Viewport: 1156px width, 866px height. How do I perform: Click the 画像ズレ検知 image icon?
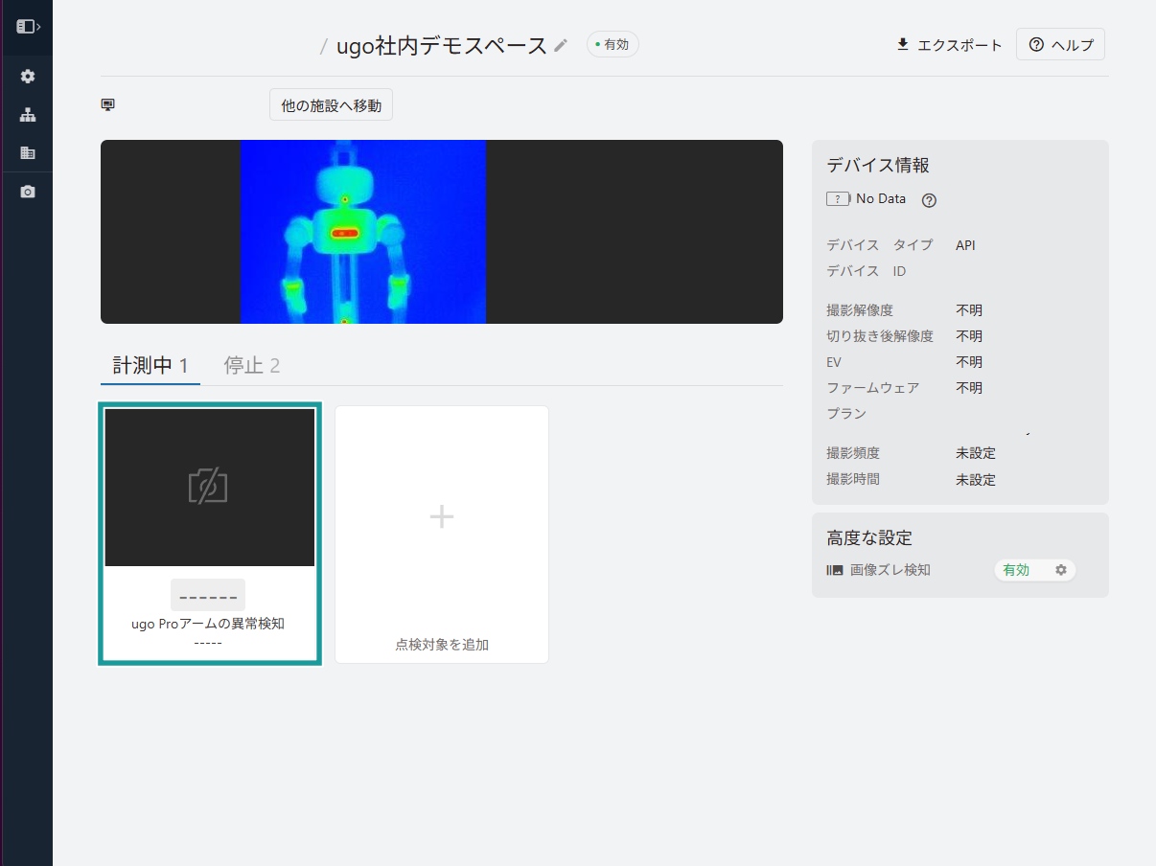(x=835, y=570)
